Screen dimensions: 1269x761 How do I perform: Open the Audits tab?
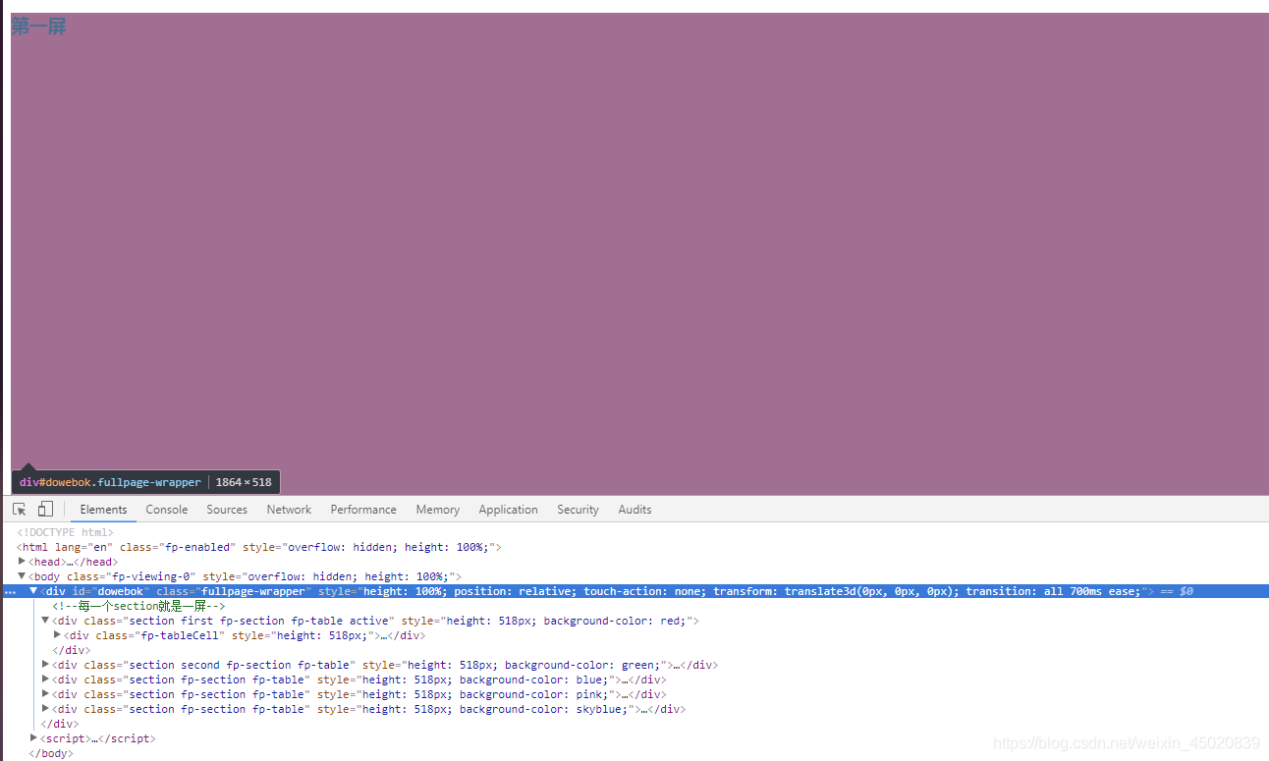point(634,510)
